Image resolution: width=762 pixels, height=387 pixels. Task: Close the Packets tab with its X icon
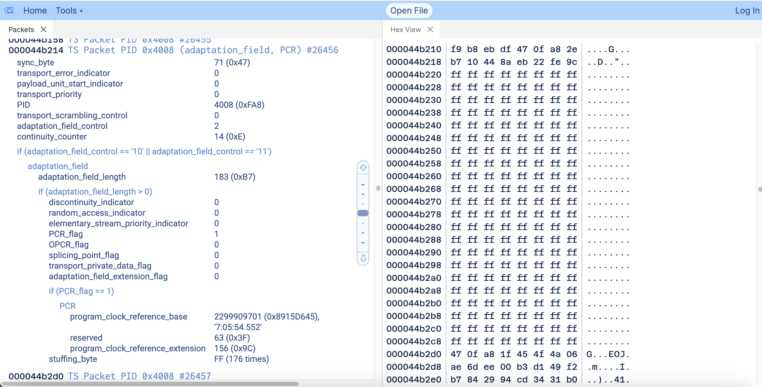(44, 29)
